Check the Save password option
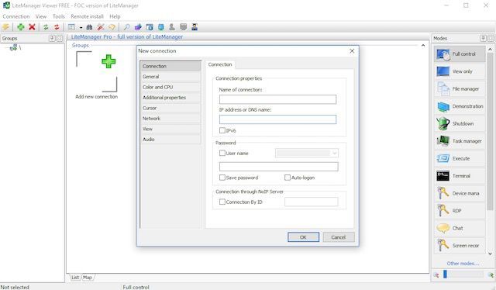This screenshot has height=290, width=496. click(222, 178)
